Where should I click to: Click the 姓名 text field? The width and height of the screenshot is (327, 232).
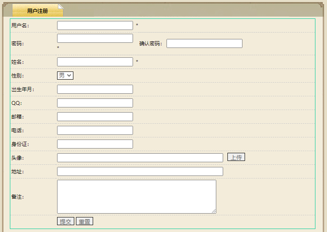pyautogui.click(x=95, y=62)
